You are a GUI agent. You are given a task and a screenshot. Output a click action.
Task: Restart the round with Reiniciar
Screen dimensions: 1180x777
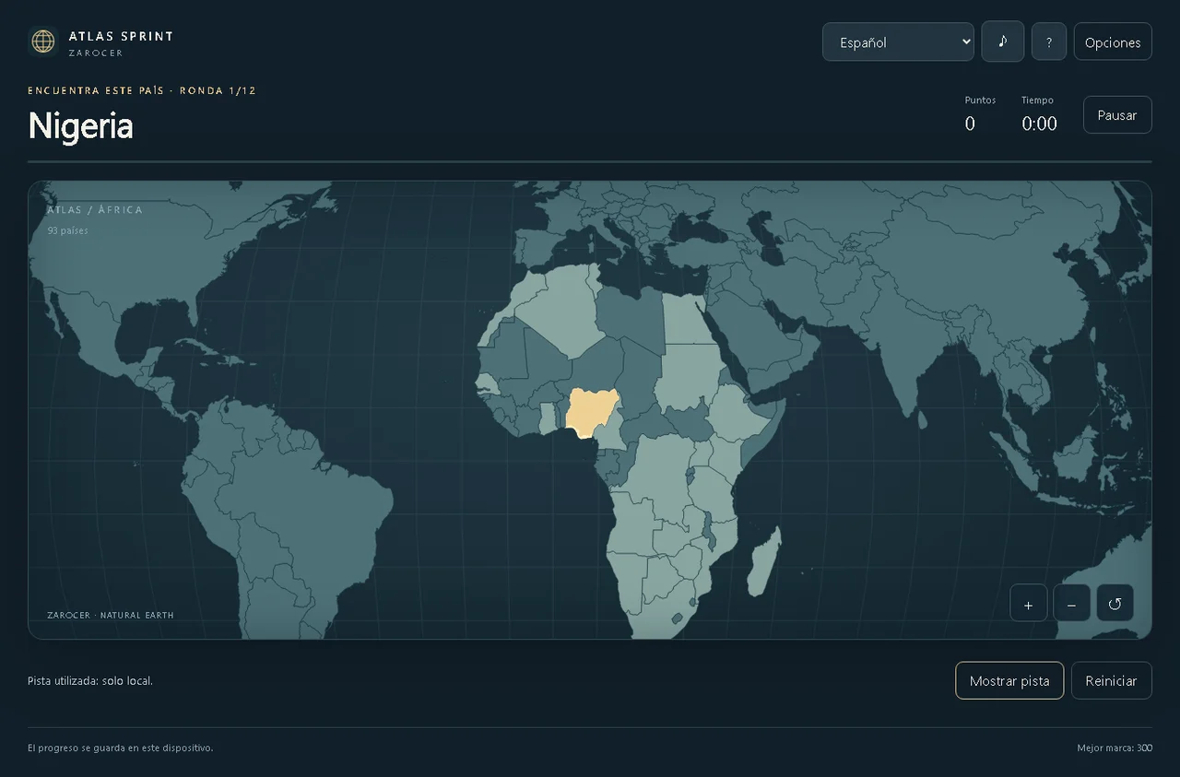tap(1112, 681)
